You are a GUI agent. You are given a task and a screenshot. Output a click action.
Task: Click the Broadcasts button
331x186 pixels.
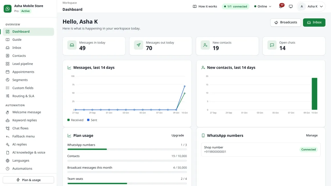click(x=286, y=22)
